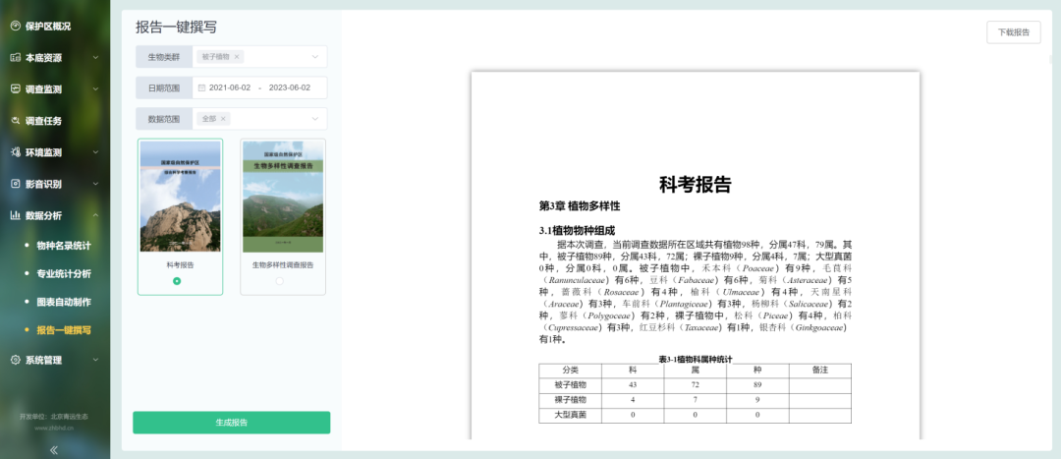Click the 被子植物 table row label
The height and width of the screenshot is (459, 1061).
click(x=571, y=384)
